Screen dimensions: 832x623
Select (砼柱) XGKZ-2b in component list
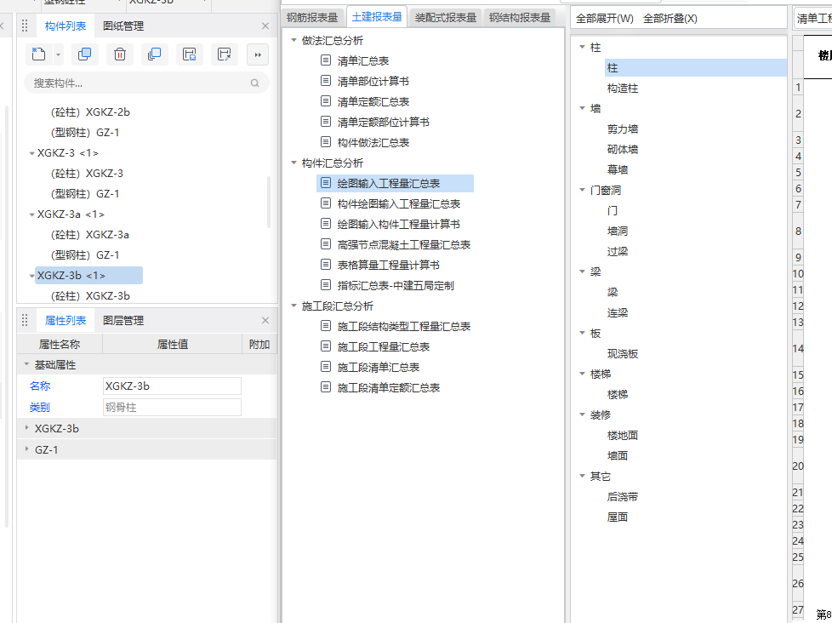coord(90,112)
